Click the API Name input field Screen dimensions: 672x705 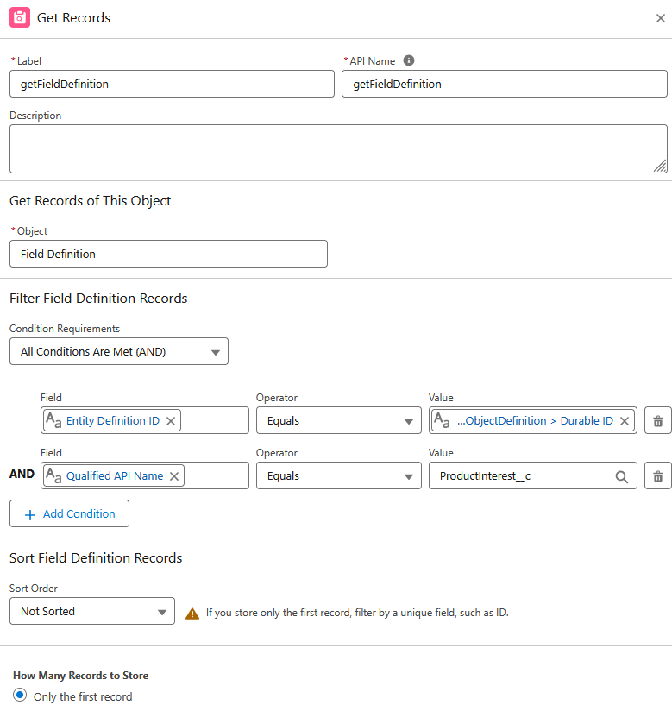pos(505,84)
